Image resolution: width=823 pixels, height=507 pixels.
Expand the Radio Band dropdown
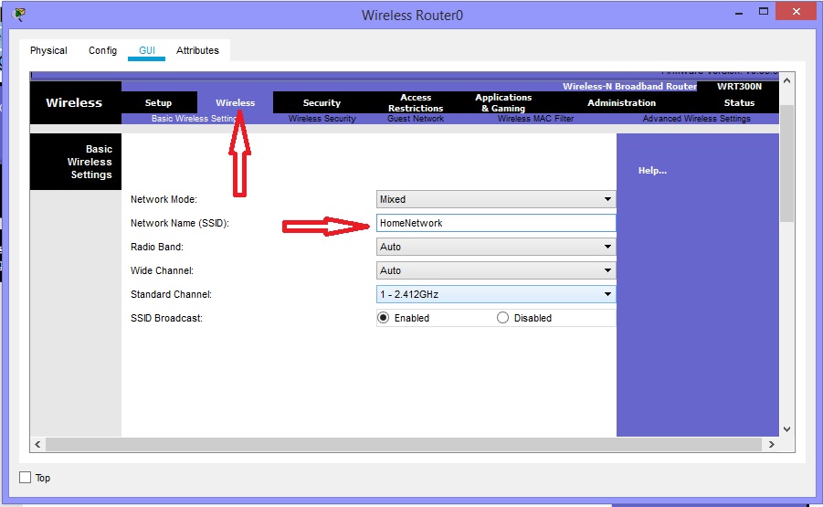[x=496, y=247]
